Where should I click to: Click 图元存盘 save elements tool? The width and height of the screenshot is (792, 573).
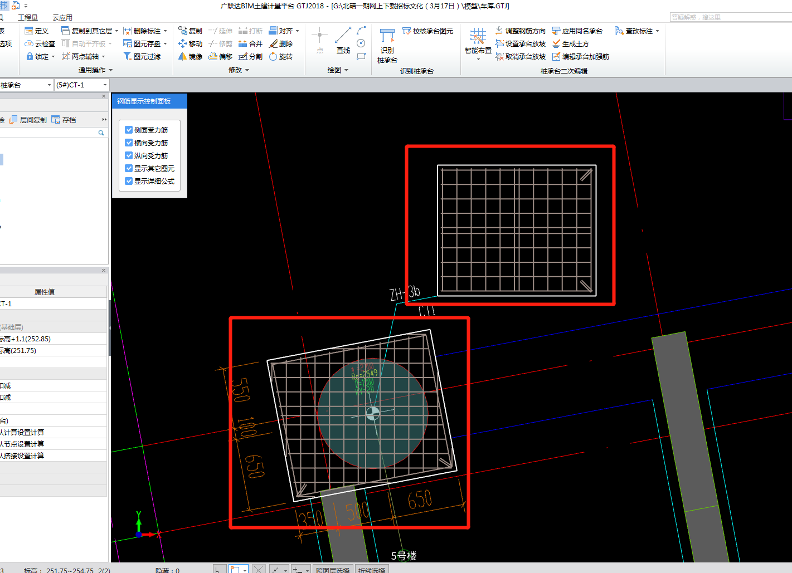142,43
